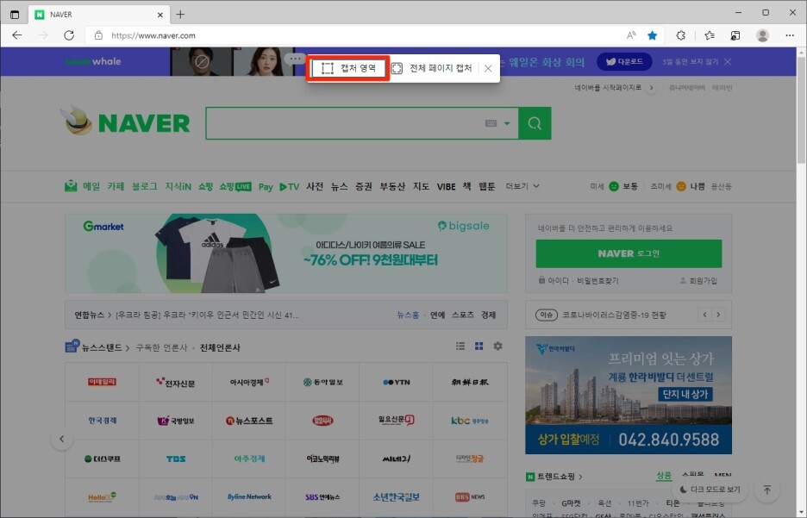807x518 pixels.
Task: Reload the page with refresh icon
Action: click(x=69, y=35)
